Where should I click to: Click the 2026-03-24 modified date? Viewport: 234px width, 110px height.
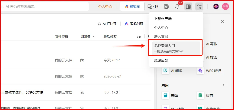(x=113, y=76)
